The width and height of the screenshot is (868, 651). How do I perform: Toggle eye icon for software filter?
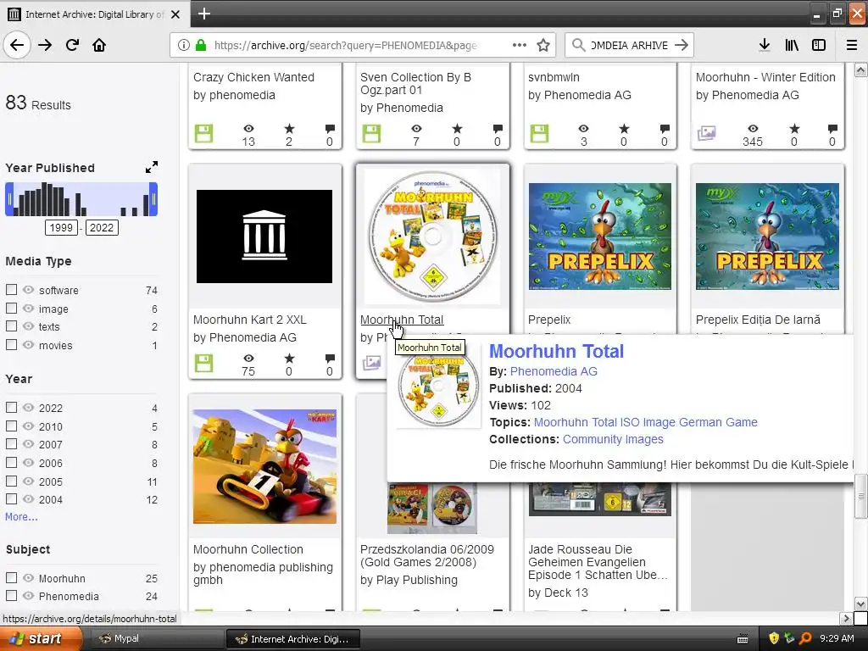(28, 290)
